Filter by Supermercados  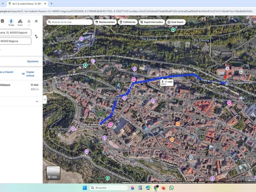[x=151, y=22]
